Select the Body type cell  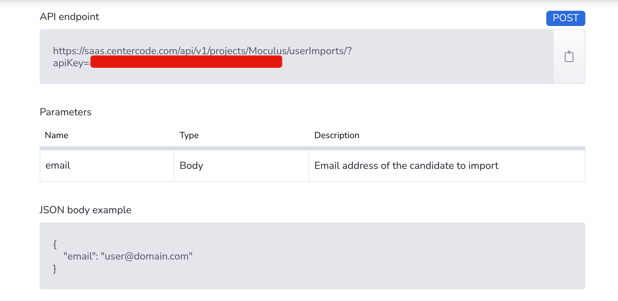point(241,165)
